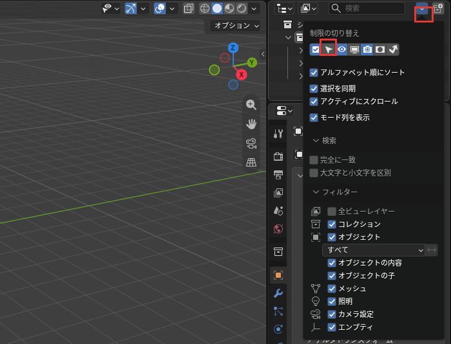Open the すべて object filter dropdown
Screen dimensions: 451x344
(x=373, y=250)
